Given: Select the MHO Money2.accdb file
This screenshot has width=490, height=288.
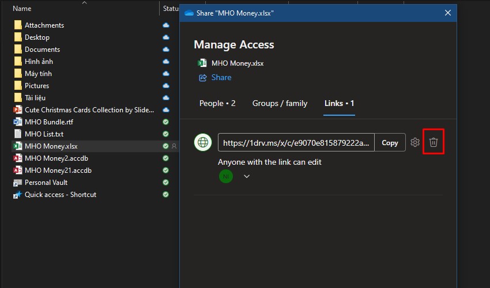Looking at the screenshot, I should pos(56,158).
